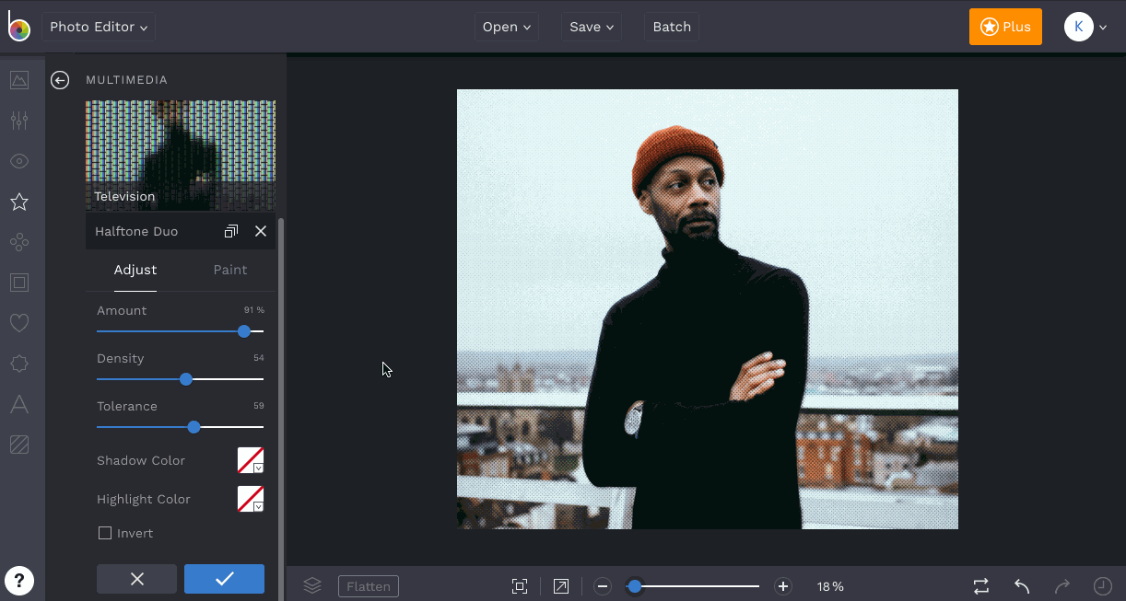Click the BeFunky logo icon
Viewport: 1126px width, 601px height.
[x=18, y=27]
